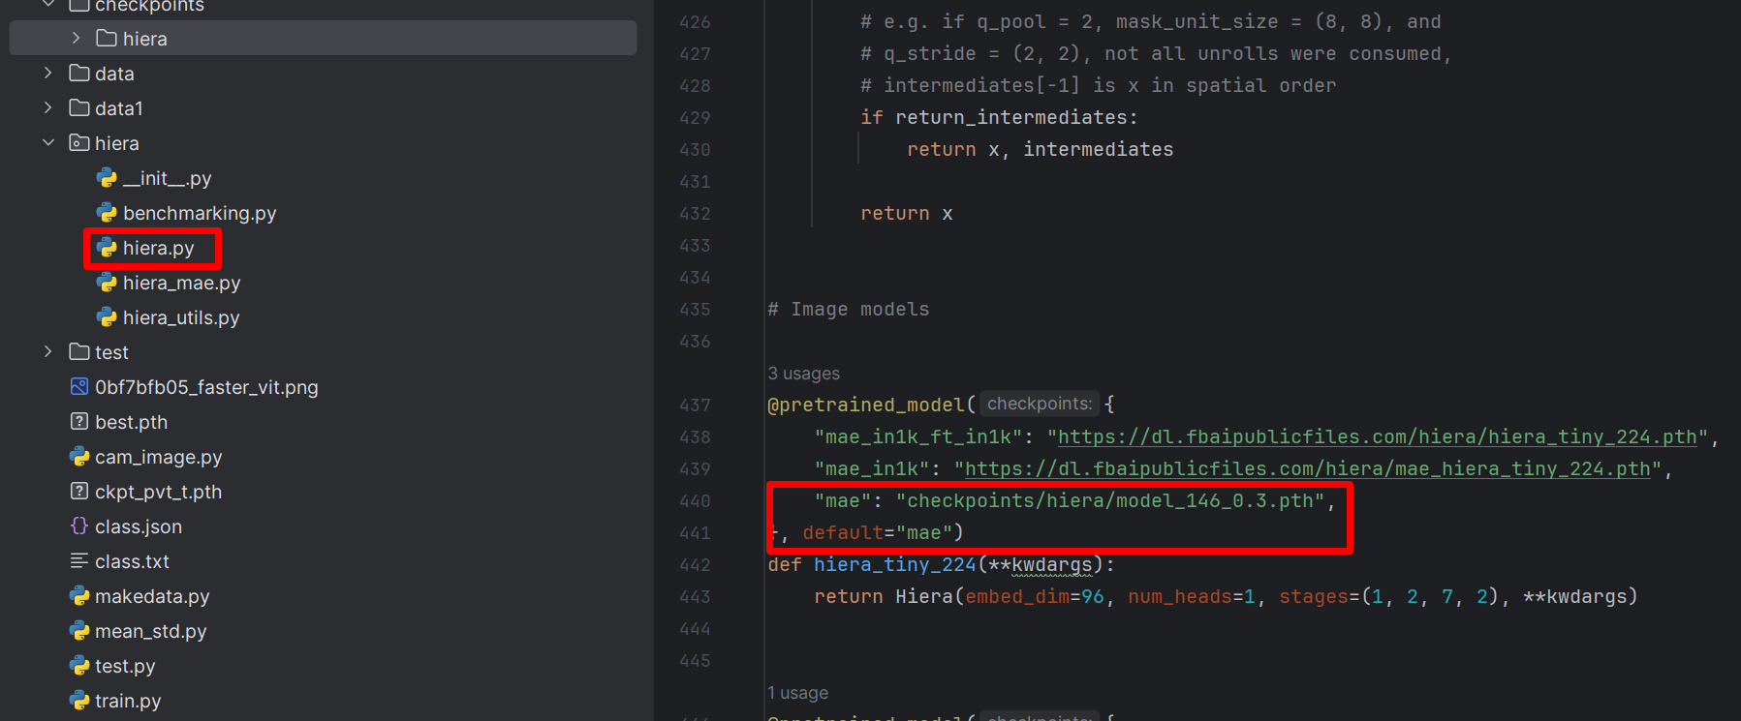
Task: Open cam_image.py file
Action: [158, 457]
